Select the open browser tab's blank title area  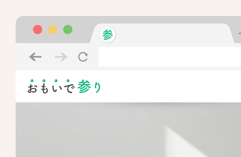172,34
